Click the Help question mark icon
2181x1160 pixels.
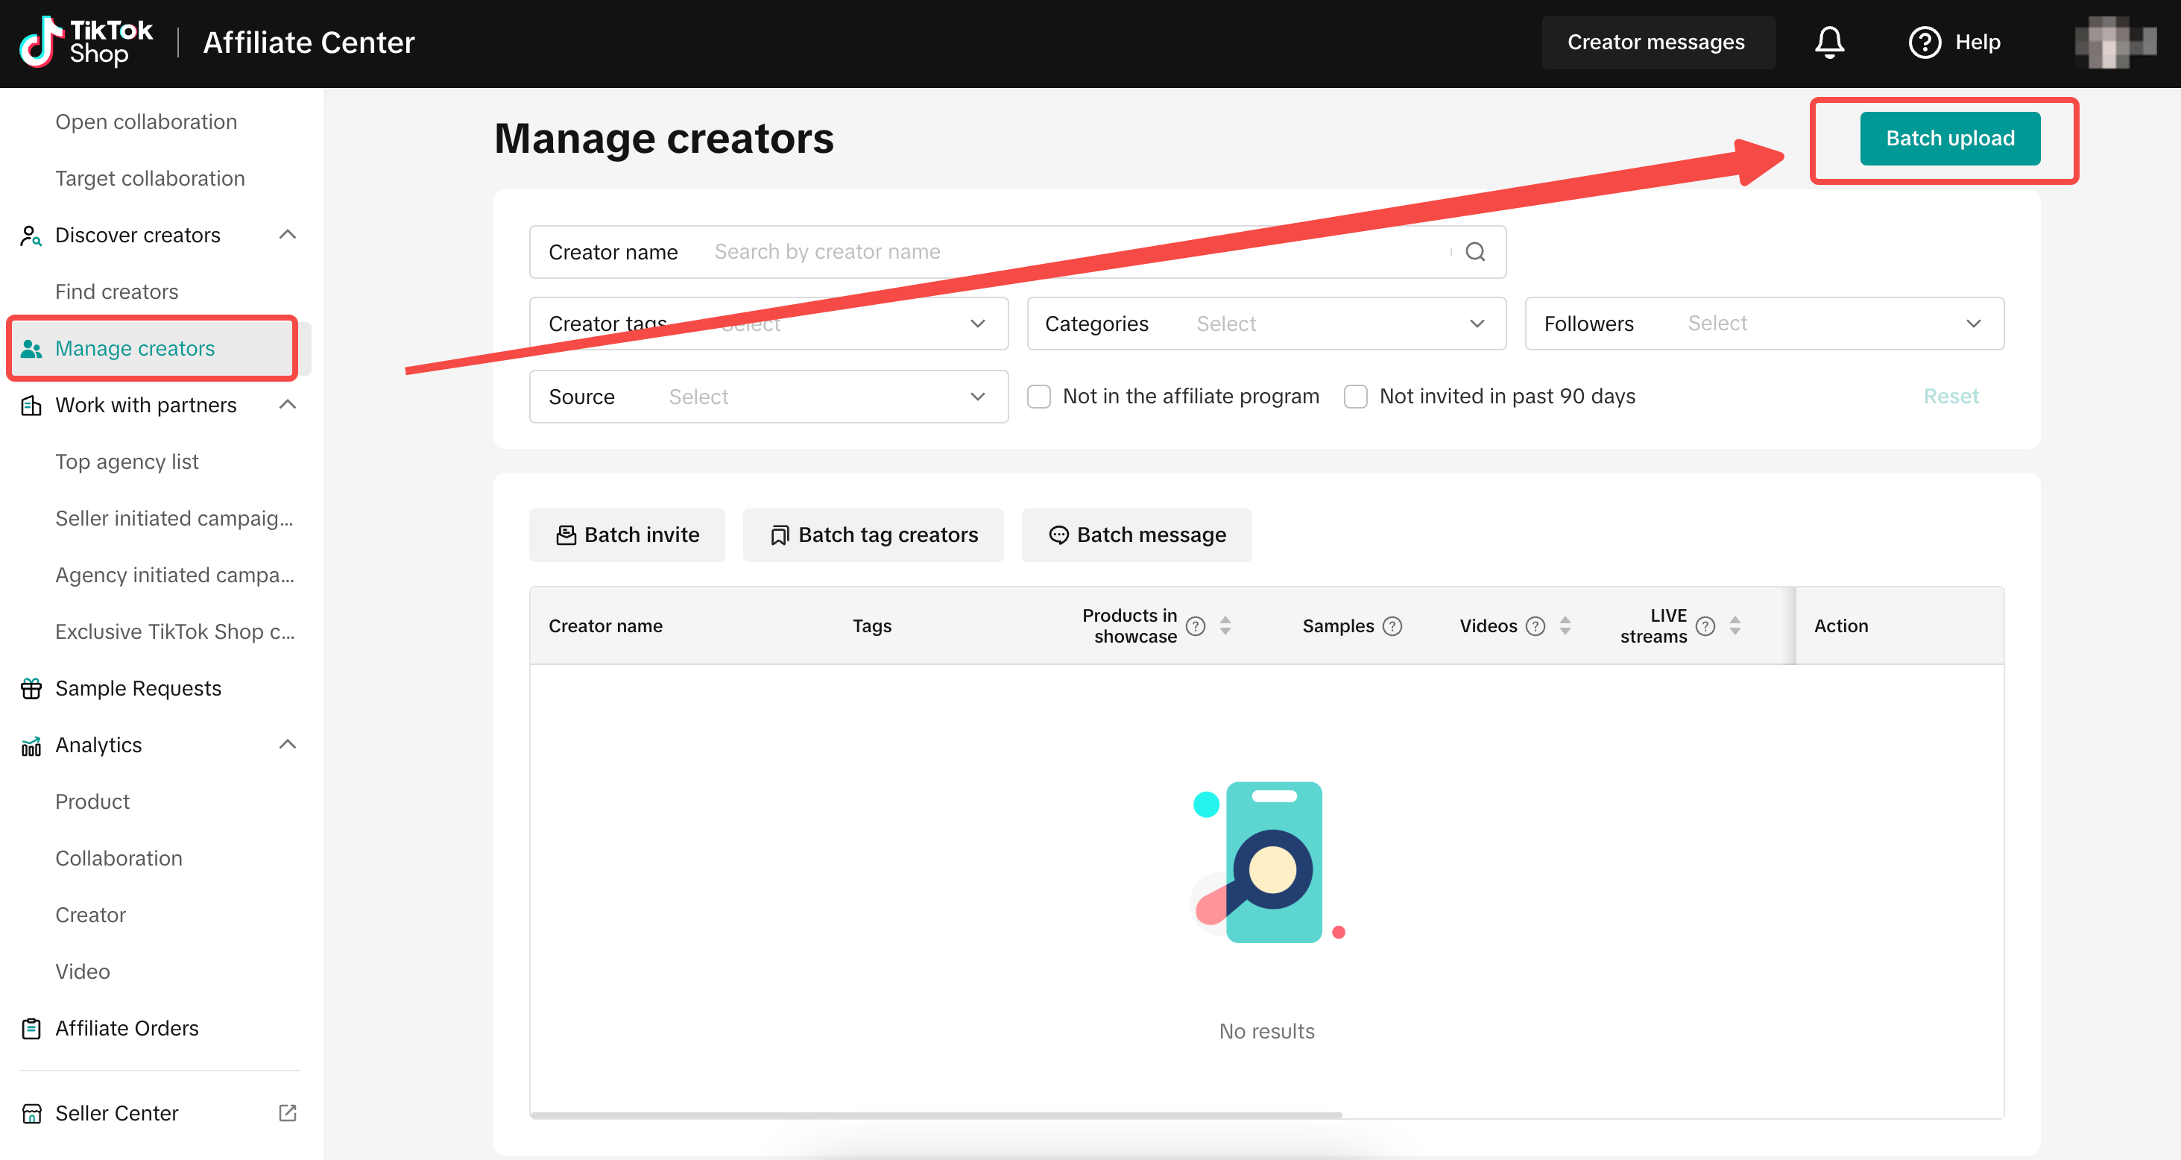coord(1925,42)
